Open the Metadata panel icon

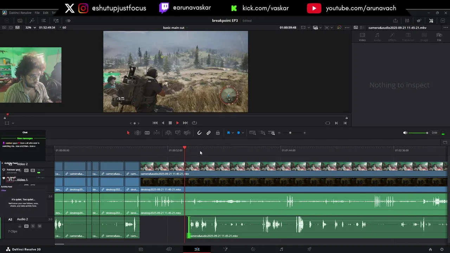[x=419, y=21]
